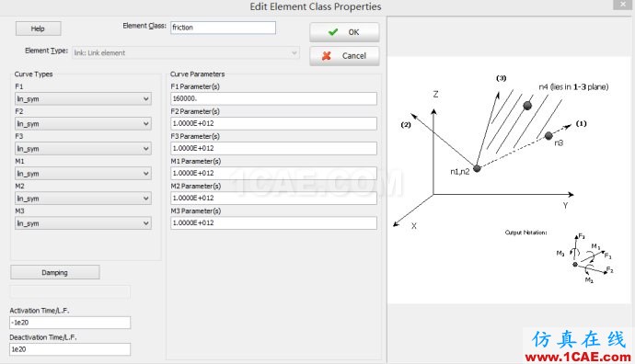Click the n4 node in the diagram
Image resolution: width=635 pixels, height=364 pixels.
pos(527,106)
